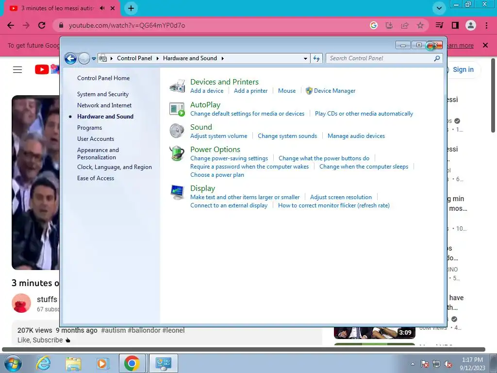This screenshot has height=373, width=497.
Task: Open Programs category
Action: (x=89, y=128)
